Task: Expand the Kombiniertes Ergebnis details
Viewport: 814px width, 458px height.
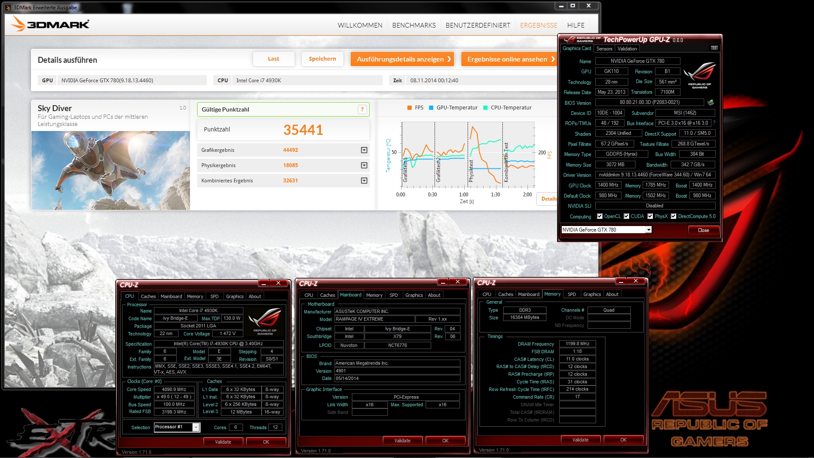Action: 364,181
